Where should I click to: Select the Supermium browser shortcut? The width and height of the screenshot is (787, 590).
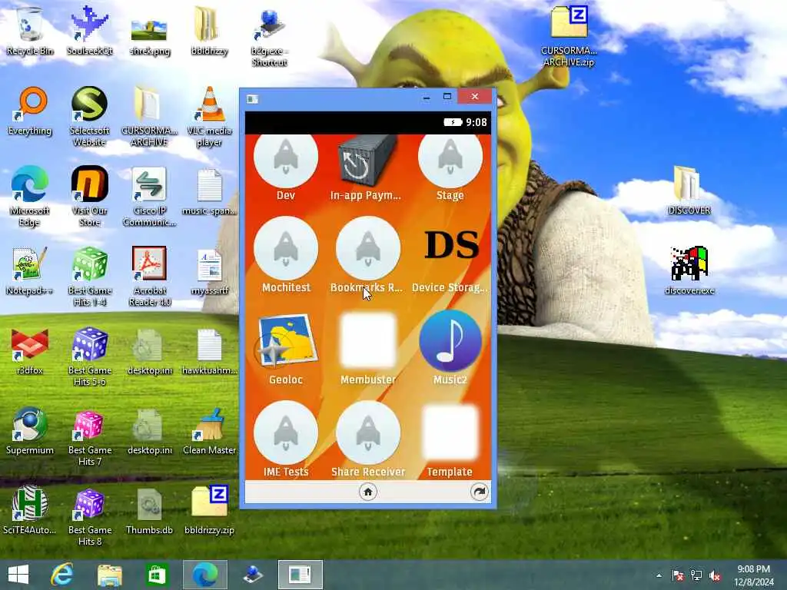pos(30,430)
